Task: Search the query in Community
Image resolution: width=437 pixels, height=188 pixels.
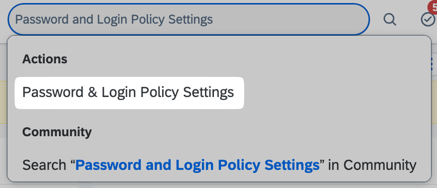Action: (219, 165)
